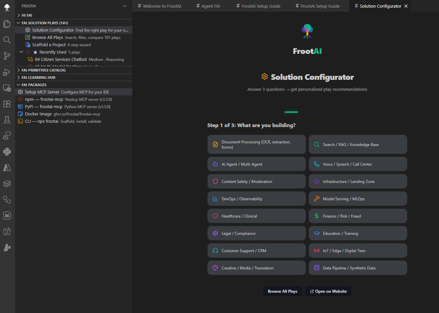Open the Extensions blocks icon
The height and width of the screenshot is (313, 439).
click(x=7, y=104)
